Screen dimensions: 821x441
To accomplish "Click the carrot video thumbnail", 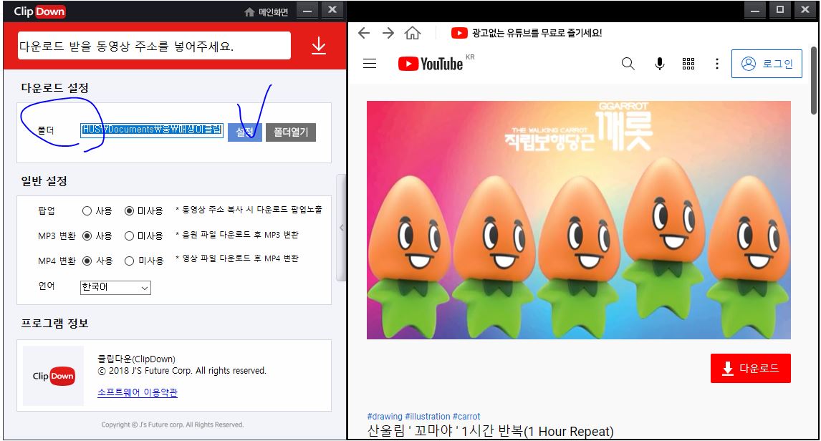I will click(x=579, y=220).
